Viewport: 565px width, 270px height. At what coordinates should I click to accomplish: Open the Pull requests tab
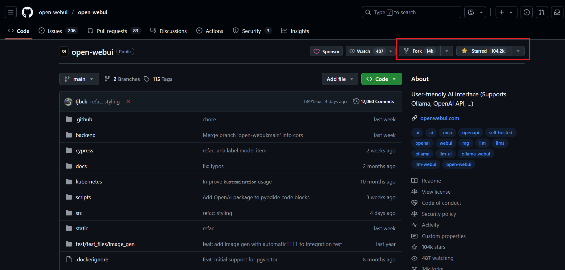114,31
